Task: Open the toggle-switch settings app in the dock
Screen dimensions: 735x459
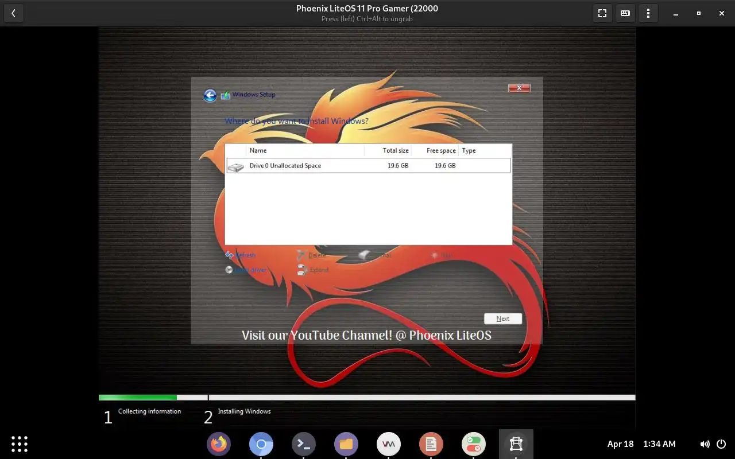Action: click(x=474, y=444)
